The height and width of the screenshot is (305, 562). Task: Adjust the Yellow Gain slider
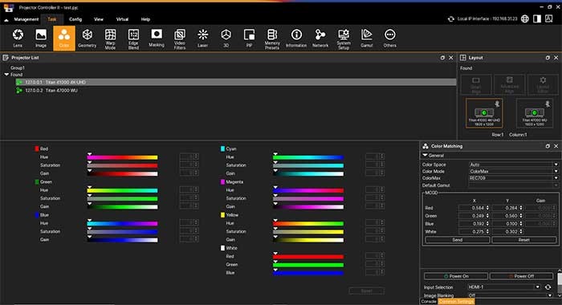(x=308, y=240)
